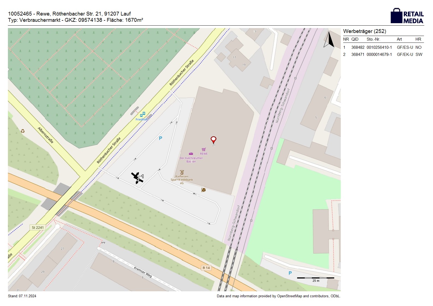Screen dimensions: 433x306
Task: Click the north arrow compass icon
Action: (329, 40)
